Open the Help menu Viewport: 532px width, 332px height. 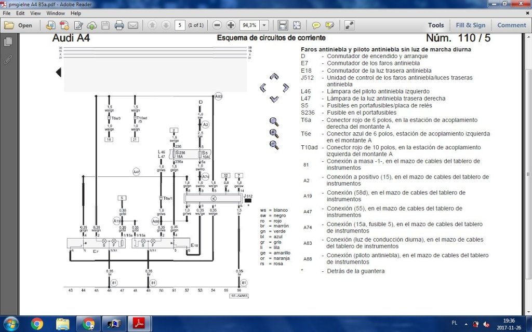pos(76,13)
